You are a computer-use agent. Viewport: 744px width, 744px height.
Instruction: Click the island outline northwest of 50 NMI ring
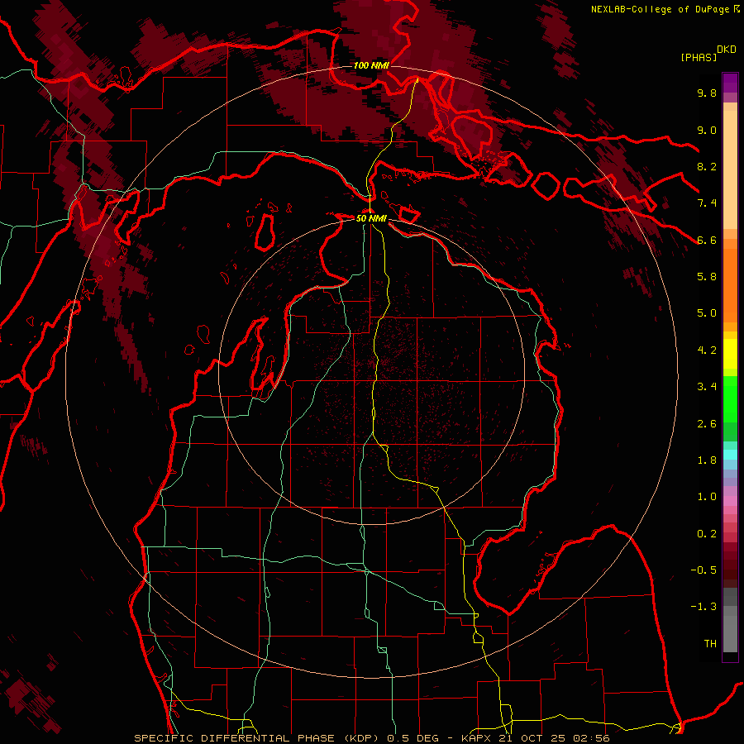[265, 232]
